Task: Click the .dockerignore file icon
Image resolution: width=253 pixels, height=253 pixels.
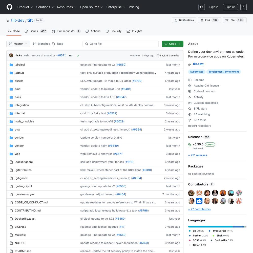Action: [x=11, y=162]
